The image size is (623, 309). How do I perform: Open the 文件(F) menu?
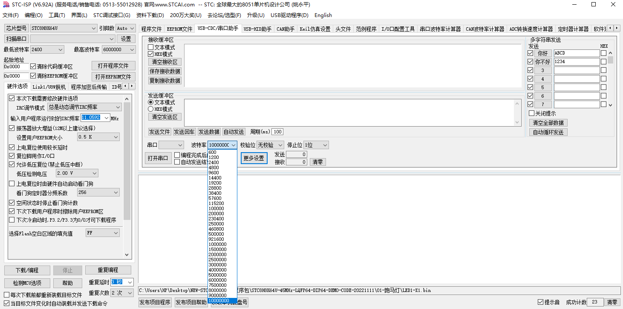11,15
